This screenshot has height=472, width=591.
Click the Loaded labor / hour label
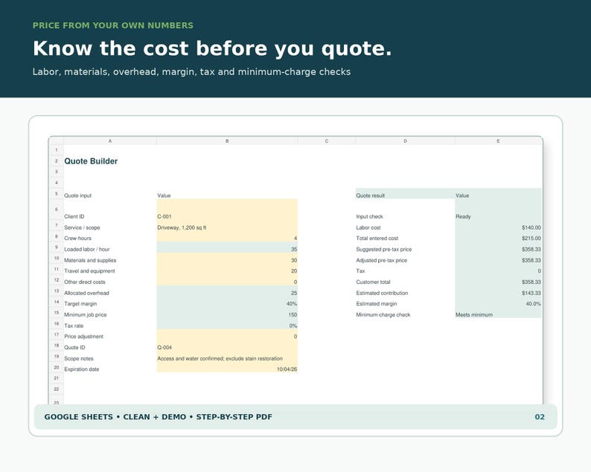87,249
